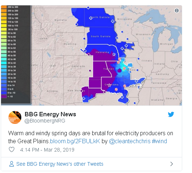192x173 pixels.
Task: Click the purple hexagon marker in Kansas
Action: point(119,71)
